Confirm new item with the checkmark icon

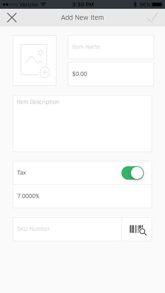click(x=152, y=17)
